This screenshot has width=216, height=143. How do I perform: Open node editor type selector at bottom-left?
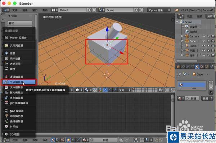coord(6,140)
